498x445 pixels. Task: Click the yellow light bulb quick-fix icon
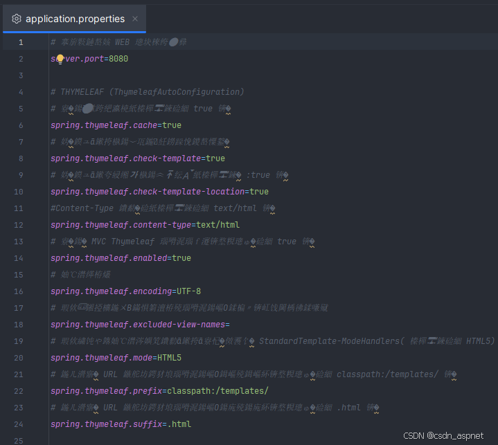click(60, 59)
